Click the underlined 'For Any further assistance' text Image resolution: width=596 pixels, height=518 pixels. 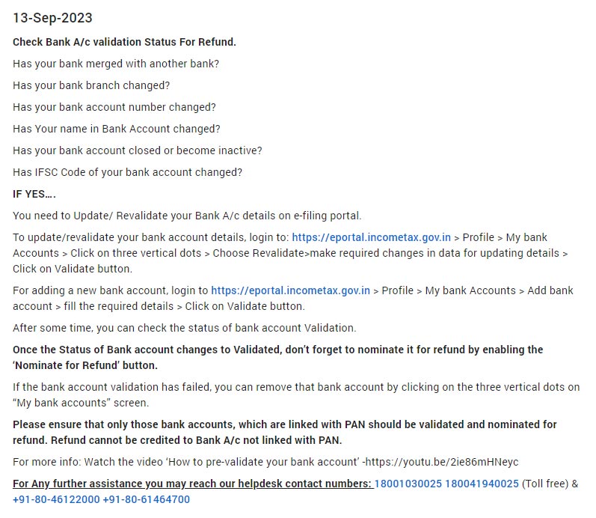(192, 484)
